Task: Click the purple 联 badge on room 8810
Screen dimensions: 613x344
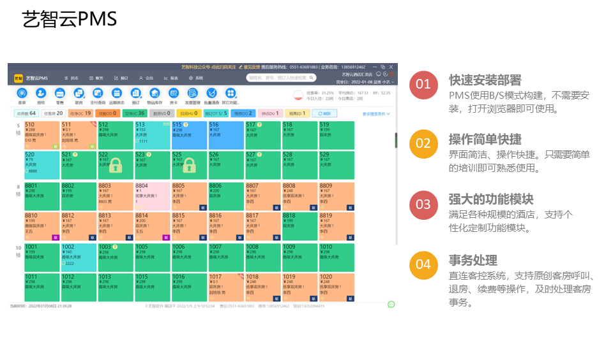Action: (x=55, y=238)
